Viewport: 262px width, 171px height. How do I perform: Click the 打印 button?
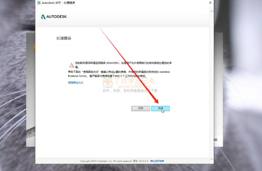tap(141, 108)
